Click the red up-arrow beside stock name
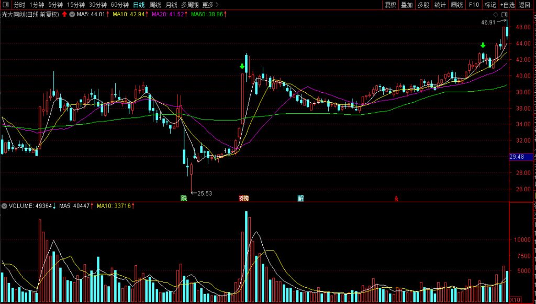536x304 pixels. coord(64,14)
